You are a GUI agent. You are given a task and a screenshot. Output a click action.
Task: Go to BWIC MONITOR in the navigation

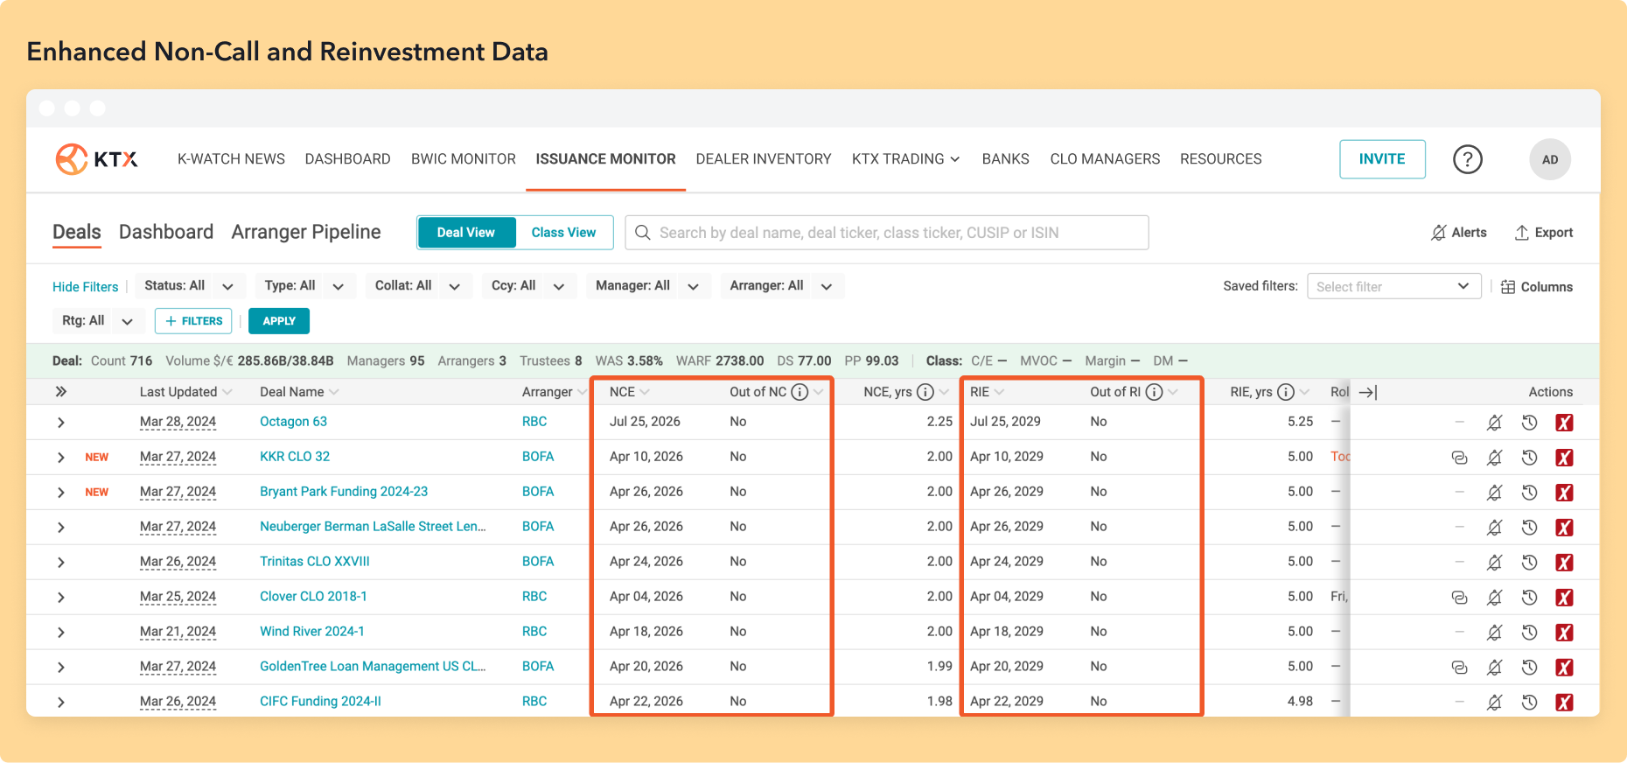coord(464,159)
